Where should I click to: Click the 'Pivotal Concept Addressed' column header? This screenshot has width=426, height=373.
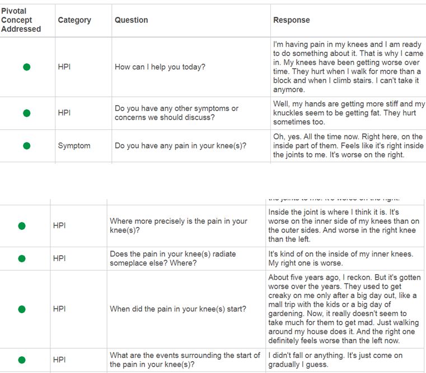click(x=21, y=20)
